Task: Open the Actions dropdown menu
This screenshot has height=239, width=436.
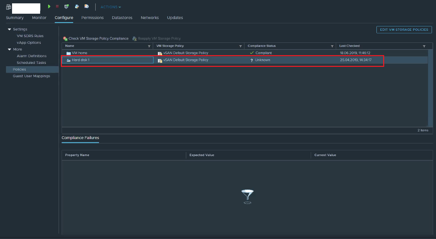Action: (111, 6)
